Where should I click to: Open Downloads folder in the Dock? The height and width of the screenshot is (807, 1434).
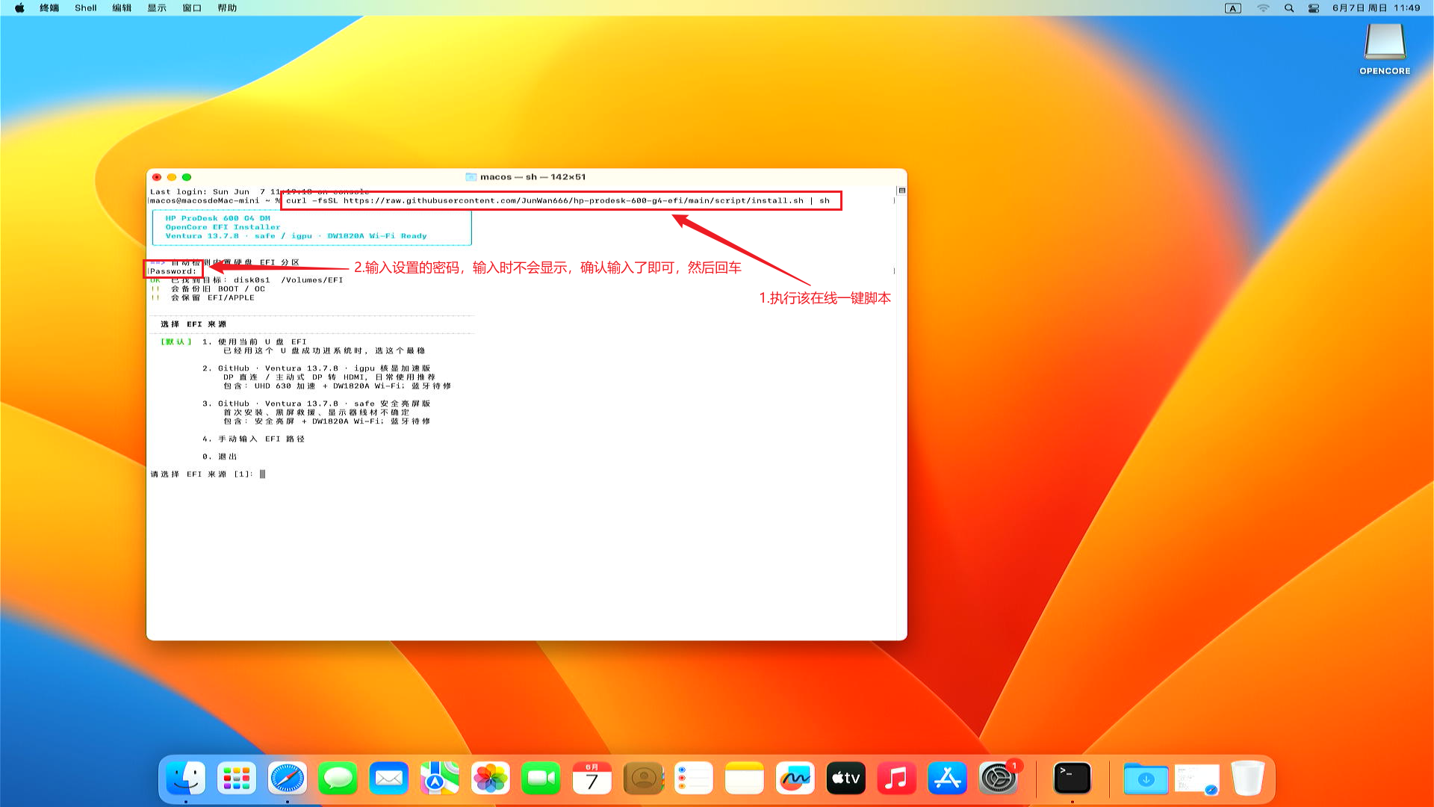pyautogui.click(x=1146, y=779)
